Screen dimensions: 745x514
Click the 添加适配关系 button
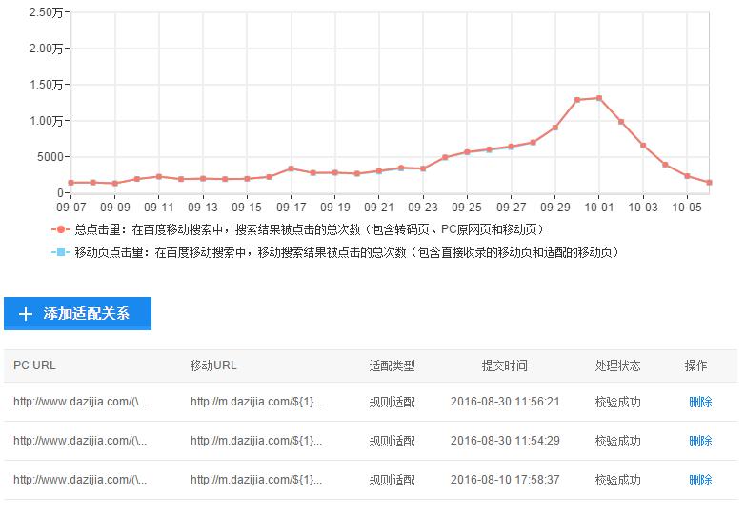(77, 314)
